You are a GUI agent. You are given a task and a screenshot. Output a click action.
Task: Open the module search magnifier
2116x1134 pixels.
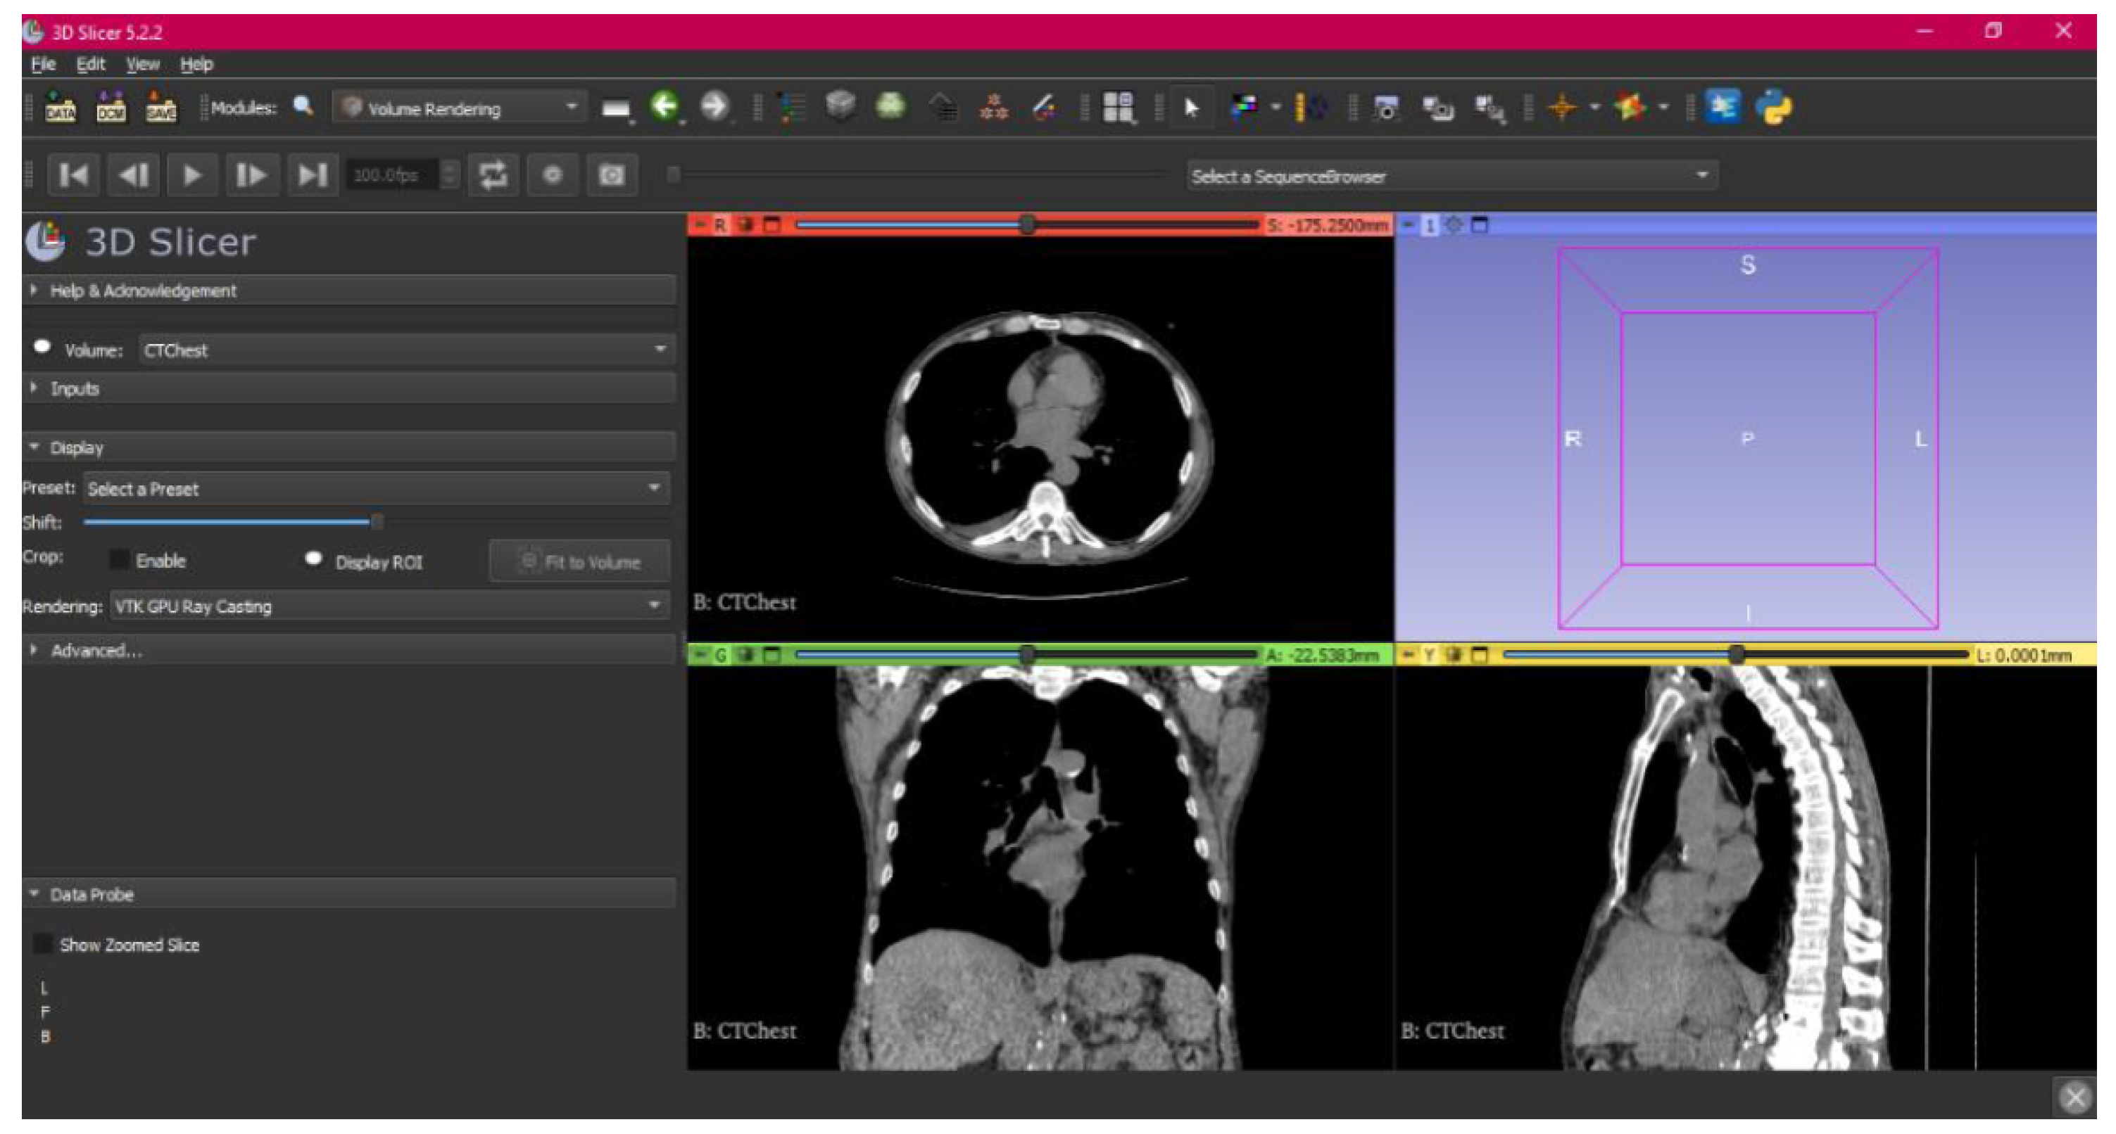(303, 107)
